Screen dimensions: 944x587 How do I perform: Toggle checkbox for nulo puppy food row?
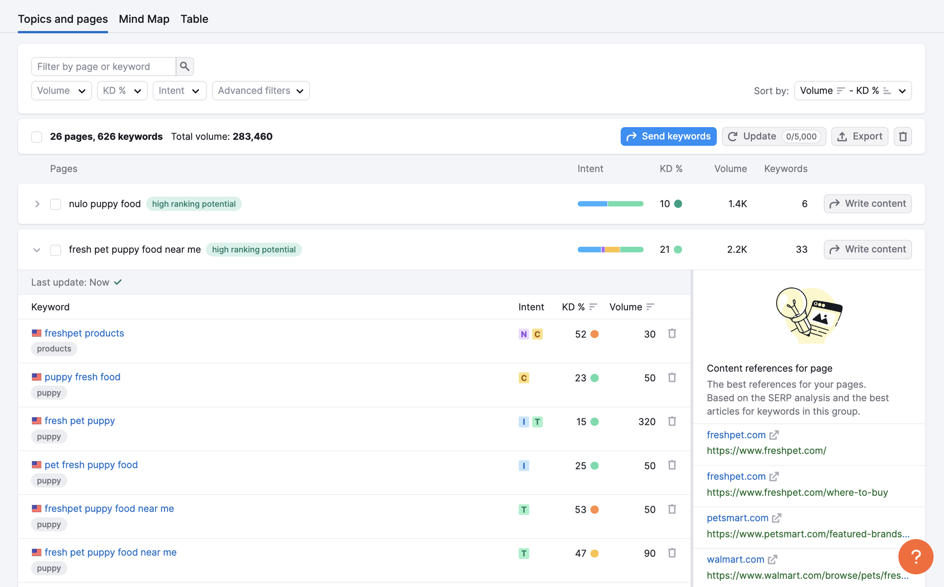(x=56, y=203)
